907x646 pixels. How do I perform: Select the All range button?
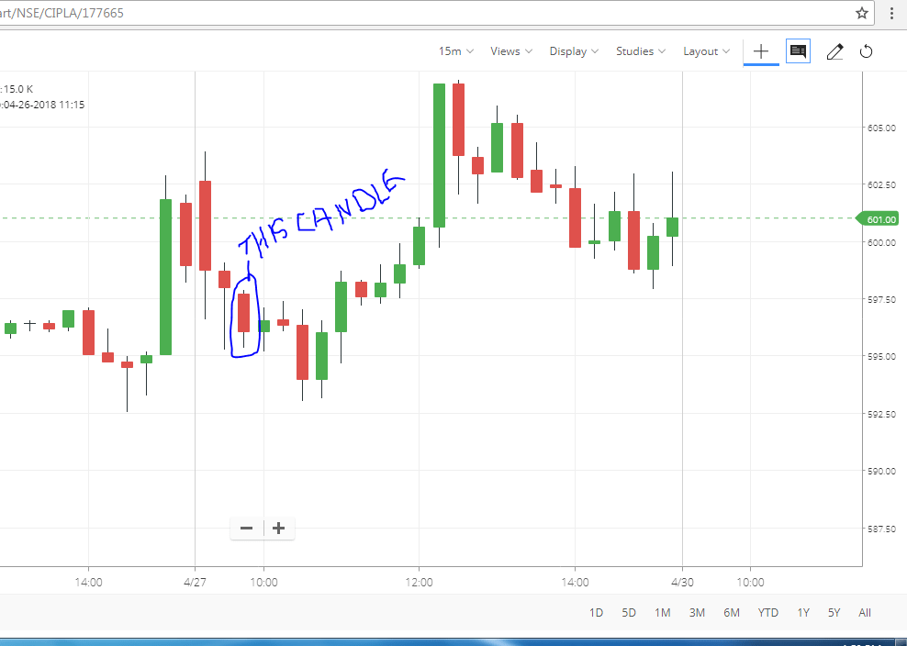pos(864,612)
